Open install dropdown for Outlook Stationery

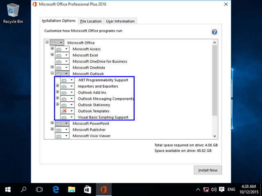(67, 105)
